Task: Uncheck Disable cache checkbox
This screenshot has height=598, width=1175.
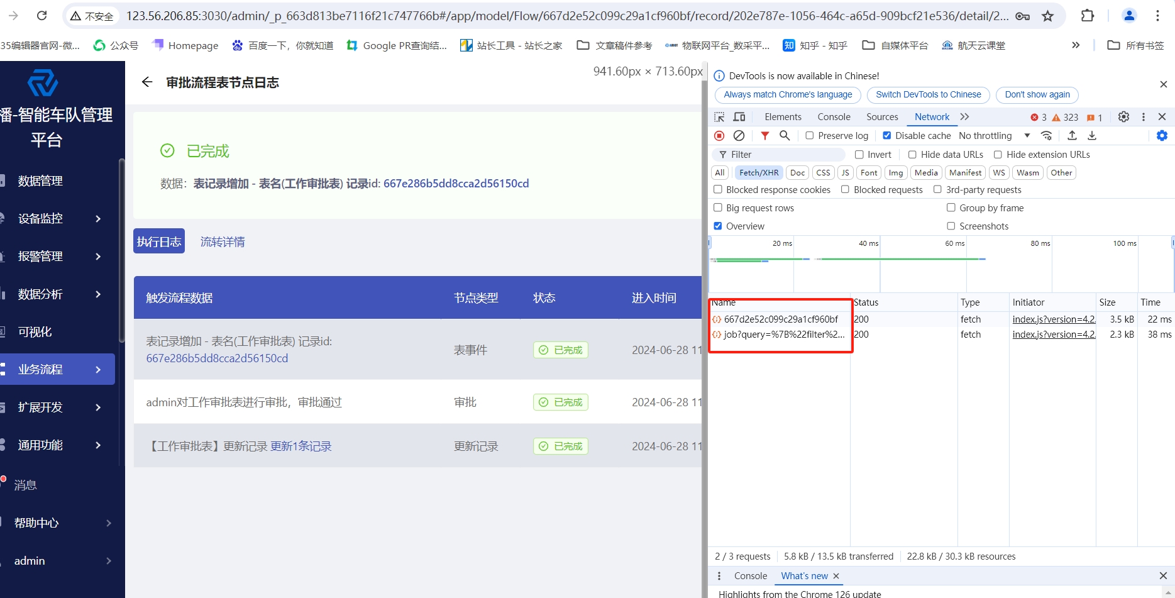Action: point(886,135)
